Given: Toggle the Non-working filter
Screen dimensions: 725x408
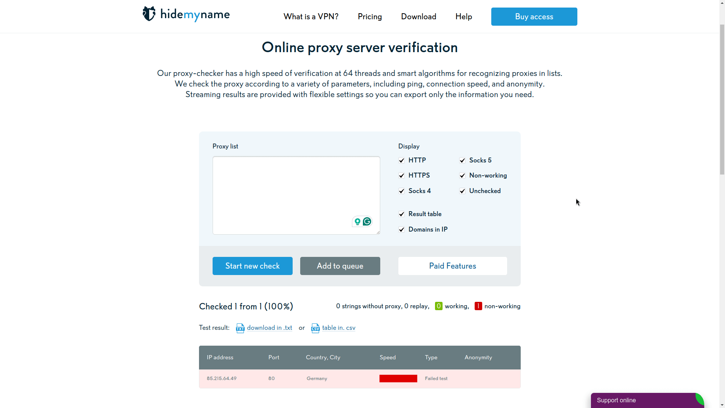Looking at the screenshot, I should (x=462, y=175).
